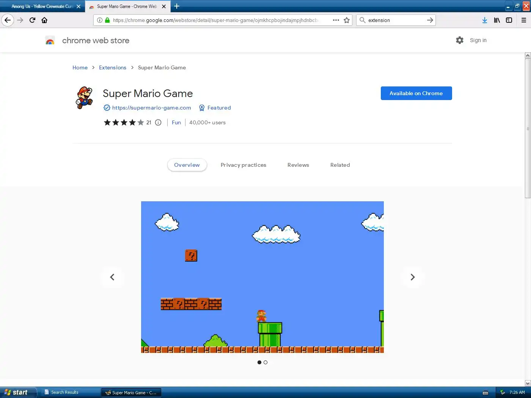Open the library icon
Screen dimensions: 531x398
tap(497, 20)
